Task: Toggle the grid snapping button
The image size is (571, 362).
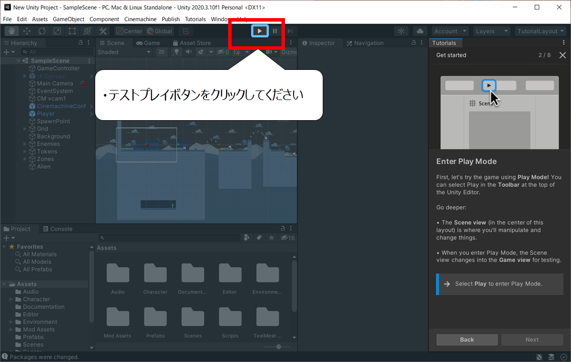Action: tap(186, 31)
